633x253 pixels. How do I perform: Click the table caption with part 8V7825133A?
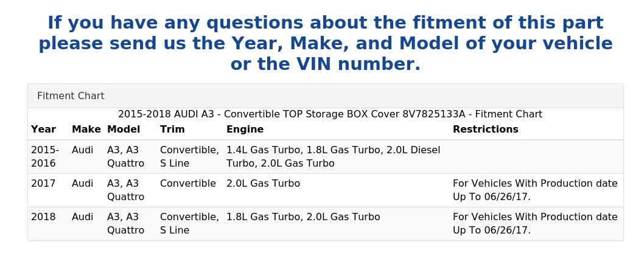coord(329,114)
